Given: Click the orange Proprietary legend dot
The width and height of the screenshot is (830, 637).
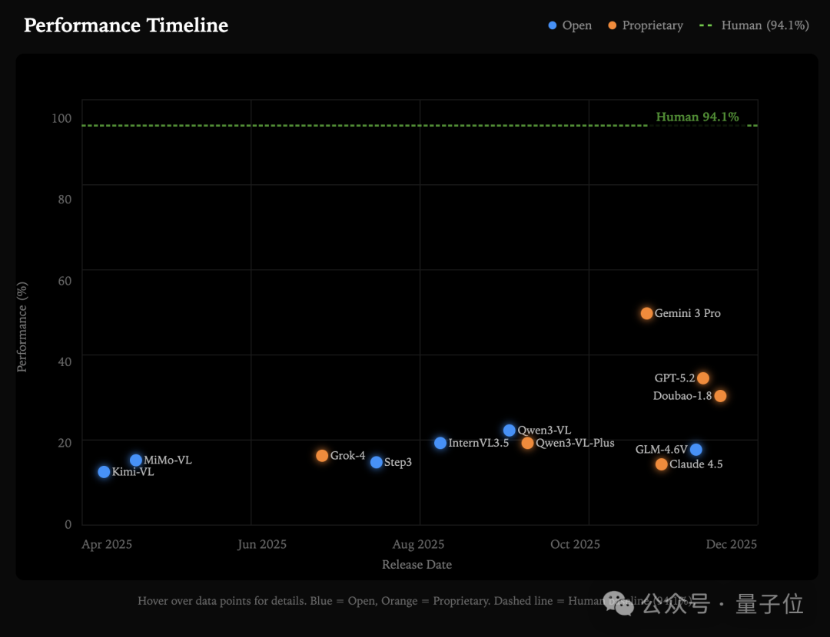Looking at the screenshot, I should tap(612, 25).
